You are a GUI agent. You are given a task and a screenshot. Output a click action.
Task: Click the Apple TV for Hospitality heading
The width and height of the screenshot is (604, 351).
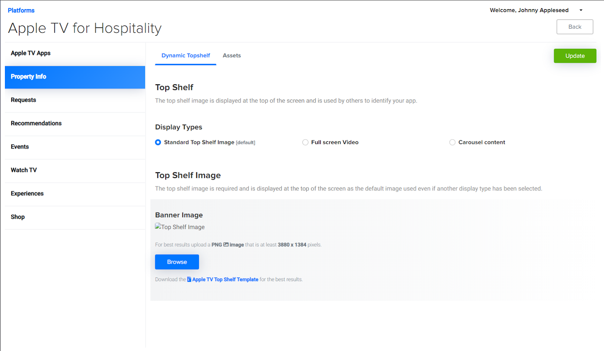[85, 28]
